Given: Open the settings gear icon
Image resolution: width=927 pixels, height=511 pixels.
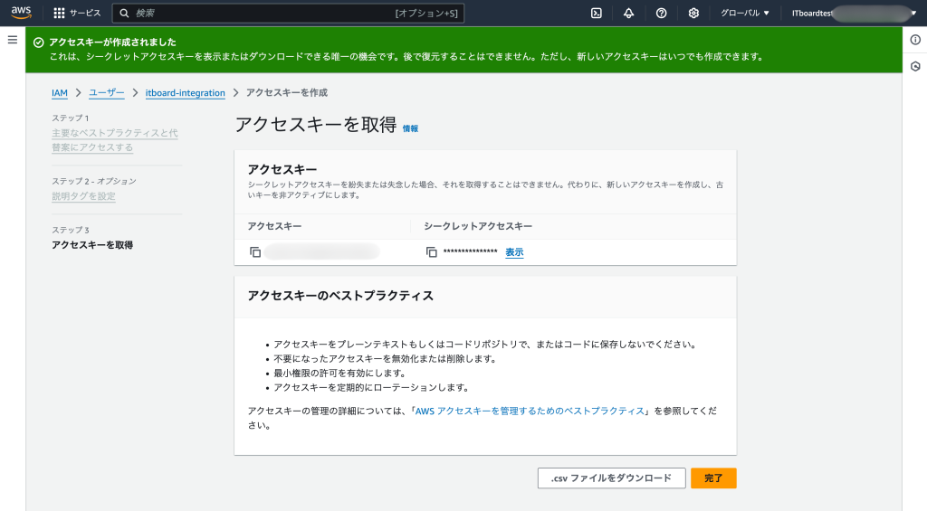Looking at the screenshot, I should pos(693,14).
